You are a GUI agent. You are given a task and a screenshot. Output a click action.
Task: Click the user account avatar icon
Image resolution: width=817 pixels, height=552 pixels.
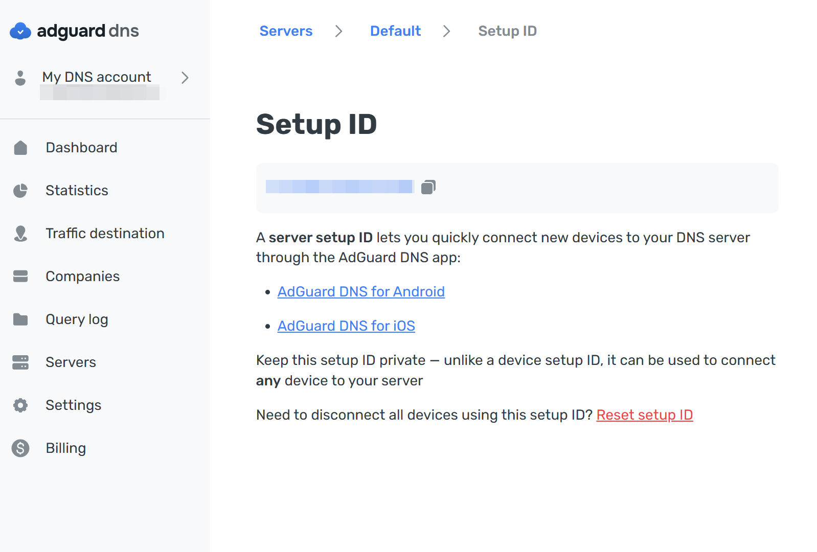(x=20, y=78)
